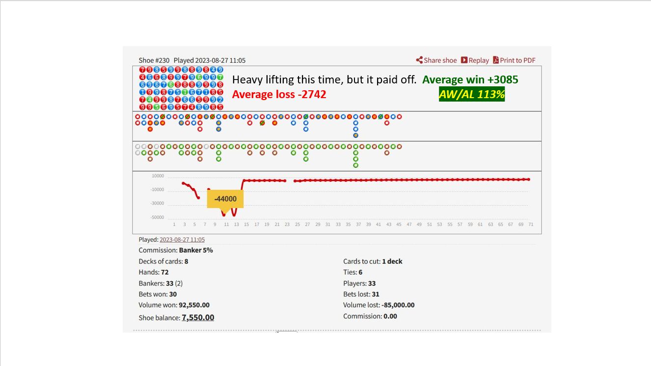Click the 'Bankers: 33 (2)' line
The width and height of the screenshot is (651, 366).
pyautogui.click(x=161, y=284)
